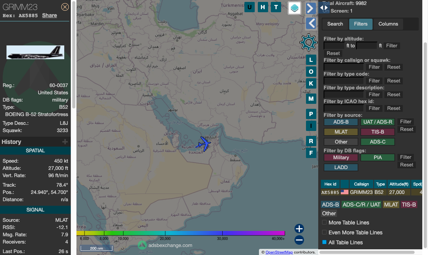Open the settings gear on the map
The width and height of the screenshot is (428, 255).
point(308,42)
